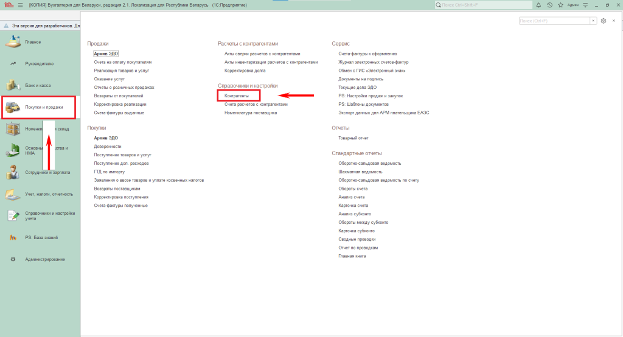Open Поступление товаров и услуг
This screenshot has width=623, height=337.
pyautogui.click(x=122, y=155)
